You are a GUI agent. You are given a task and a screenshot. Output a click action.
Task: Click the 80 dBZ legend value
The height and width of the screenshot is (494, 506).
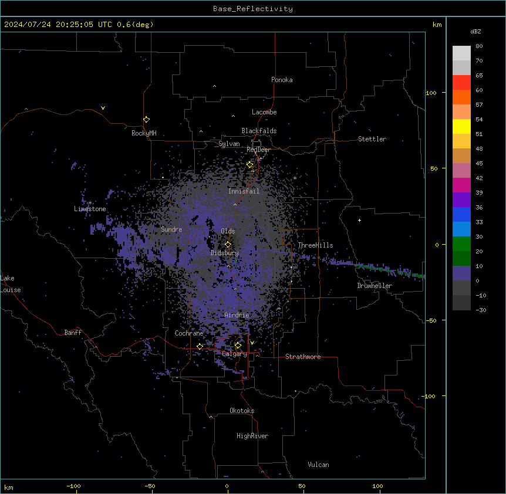click(x=479, y=46)
